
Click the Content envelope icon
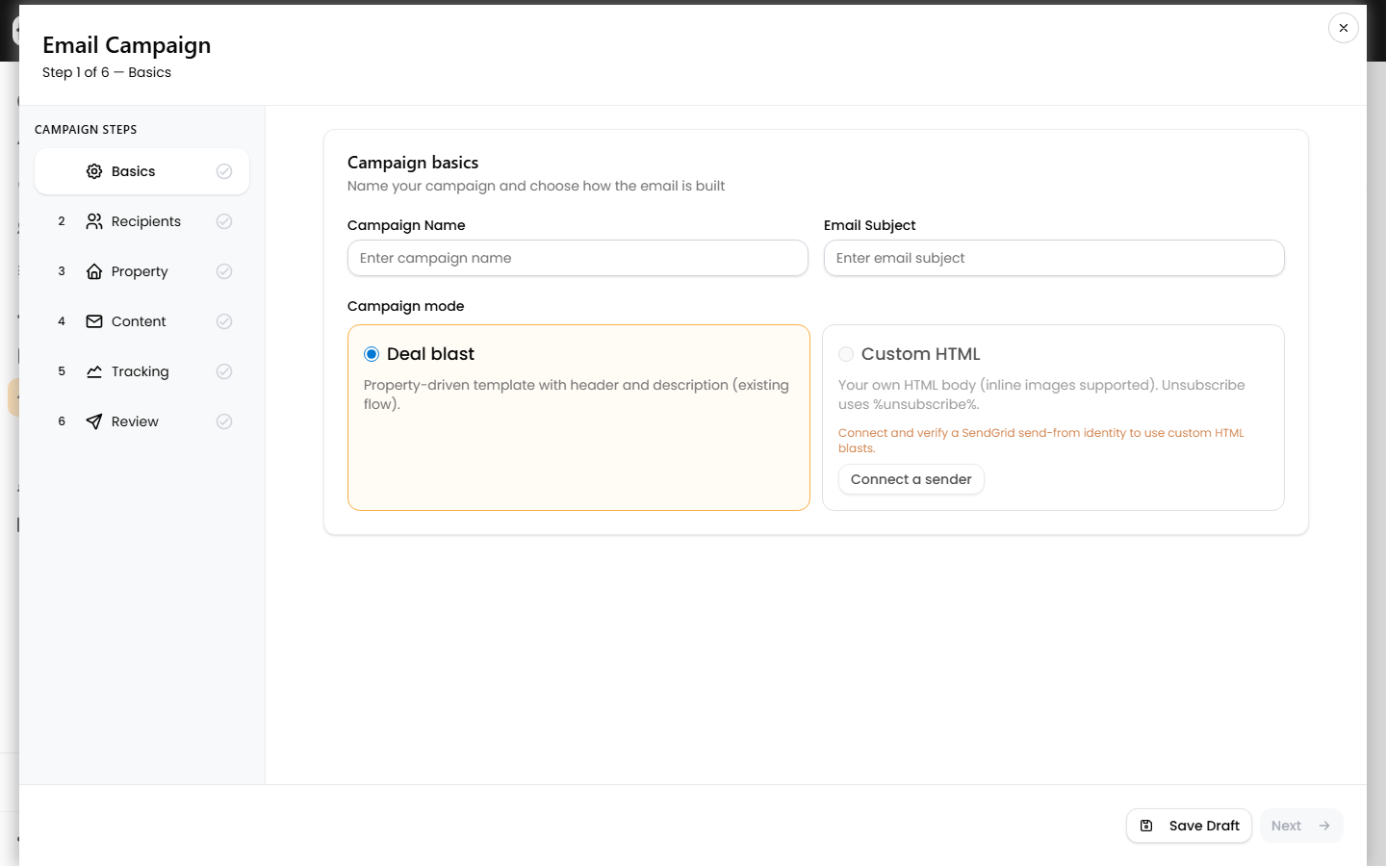94,321
